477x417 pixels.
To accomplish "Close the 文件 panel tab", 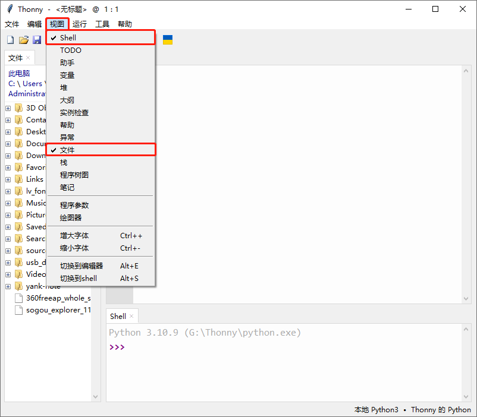I will (x=28, y=58).
